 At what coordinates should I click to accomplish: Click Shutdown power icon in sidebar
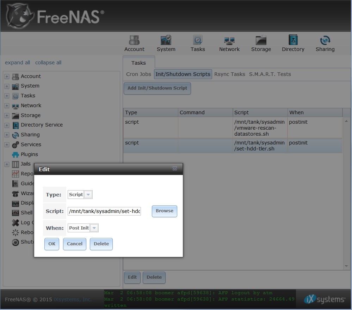pos(15,242)
